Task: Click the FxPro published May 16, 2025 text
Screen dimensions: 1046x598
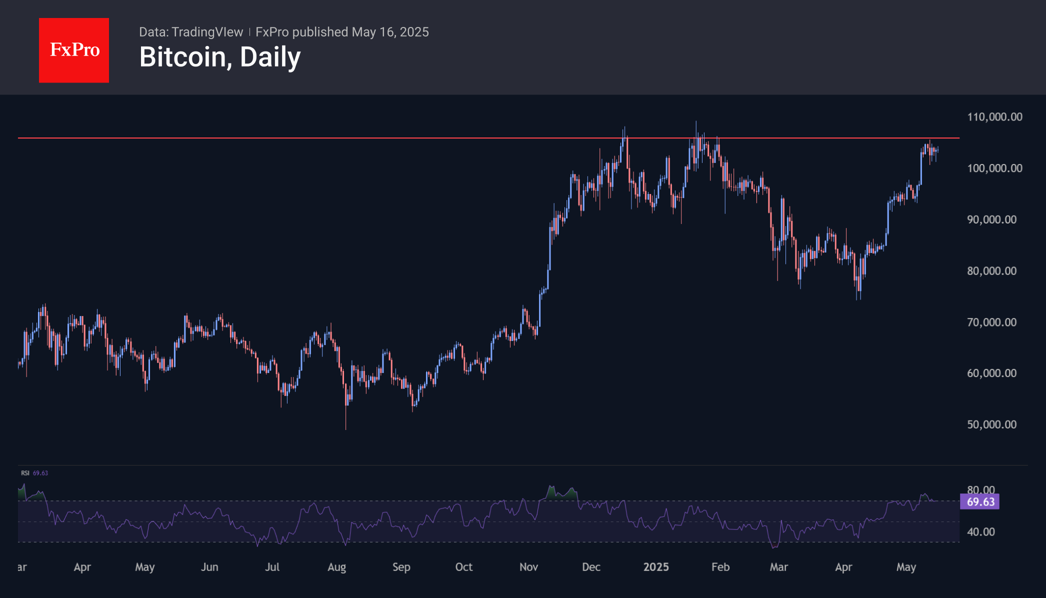Action: point(342,32)
